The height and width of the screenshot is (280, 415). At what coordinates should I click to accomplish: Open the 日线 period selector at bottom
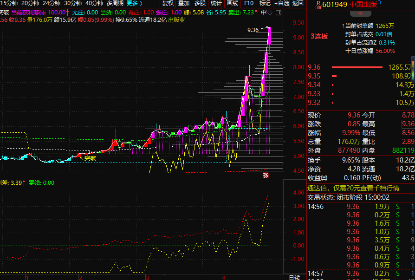[294, 277]
